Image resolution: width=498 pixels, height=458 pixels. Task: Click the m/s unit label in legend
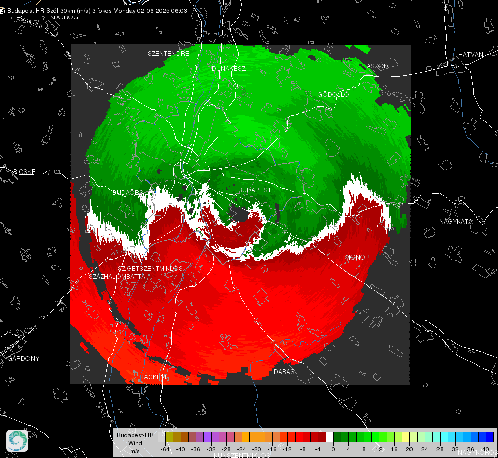tap(135, 451)
